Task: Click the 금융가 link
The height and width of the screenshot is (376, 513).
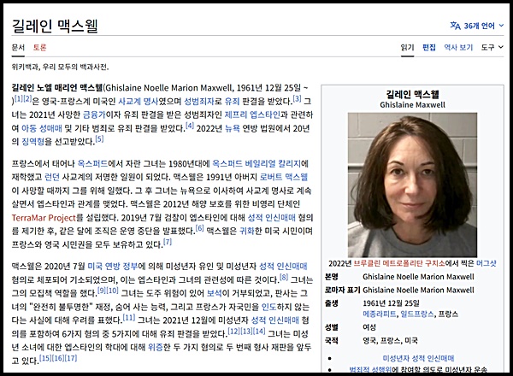Action: 94,115
